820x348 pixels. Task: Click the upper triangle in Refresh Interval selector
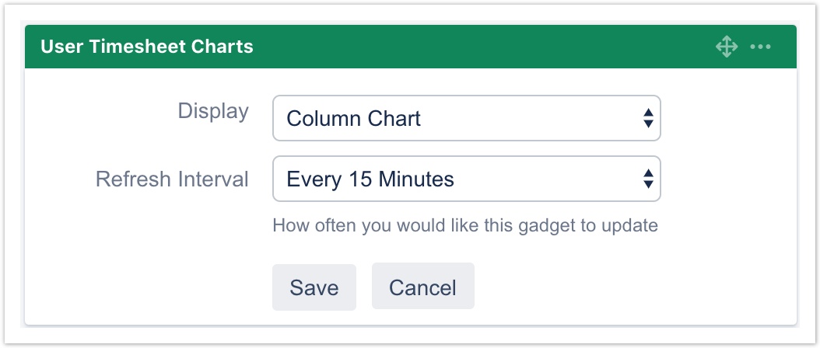(x=647, y=174)
